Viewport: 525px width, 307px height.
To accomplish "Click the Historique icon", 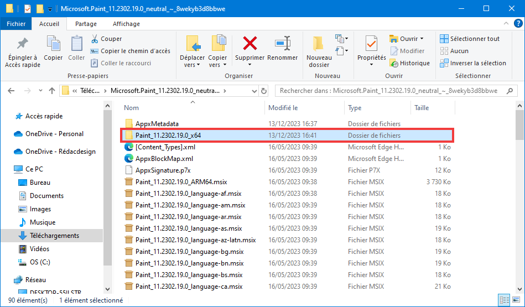I will pos(394,63).
